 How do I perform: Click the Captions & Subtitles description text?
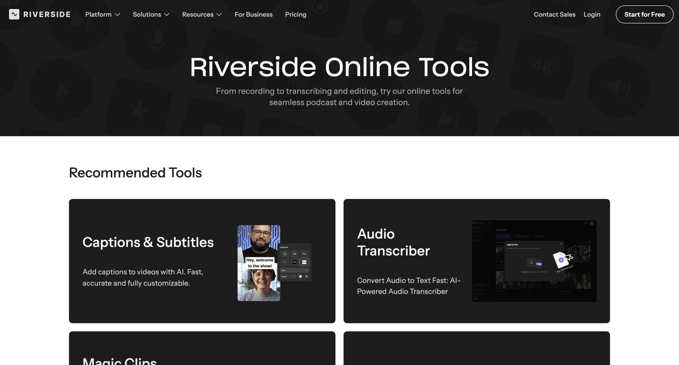pos(143,278)
